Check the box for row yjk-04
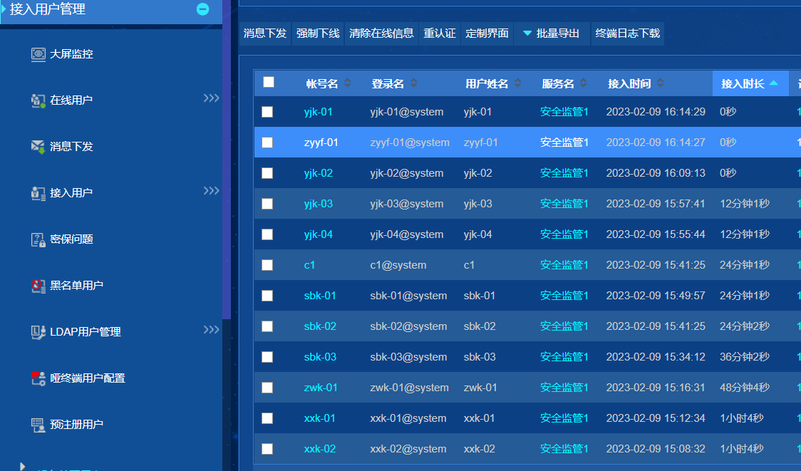801x471 pixels. 267,234
